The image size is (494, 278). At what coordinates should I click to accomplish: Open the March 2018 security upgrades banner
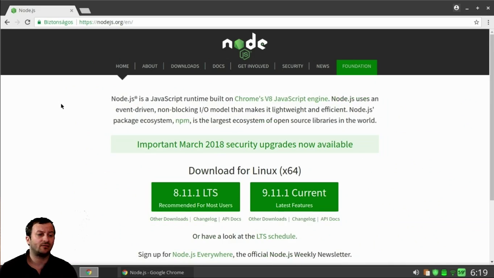(245, 144)
